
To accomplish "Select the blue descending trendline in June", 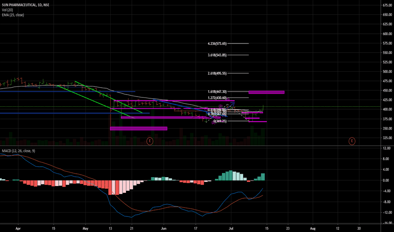I will (190, 108).
